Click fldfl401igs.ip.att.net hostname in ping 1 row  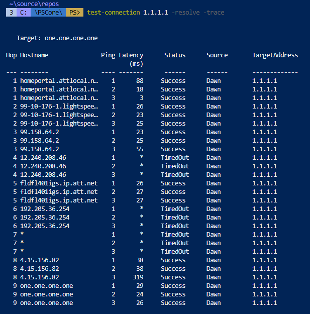pyautogui.click(x=59, y=183)
